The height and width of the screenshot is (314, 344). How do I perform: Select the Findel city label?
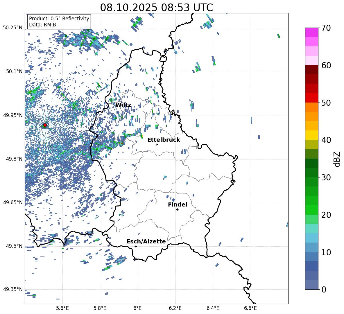(x=178, y=204)
